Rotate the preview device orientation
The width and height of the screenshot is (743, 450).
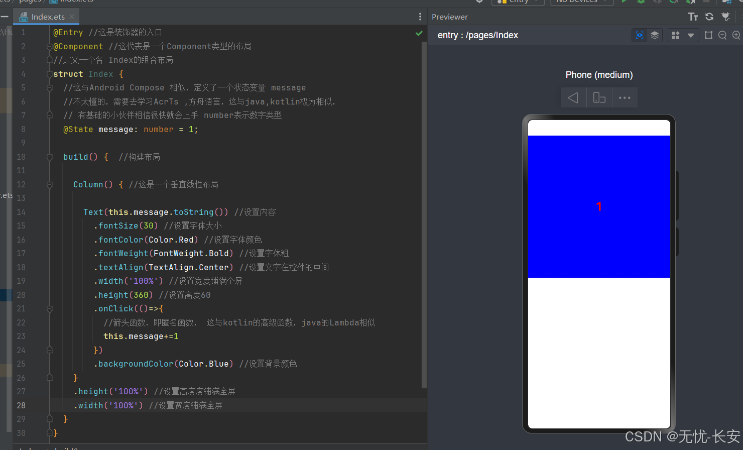[x=599, y=97]
